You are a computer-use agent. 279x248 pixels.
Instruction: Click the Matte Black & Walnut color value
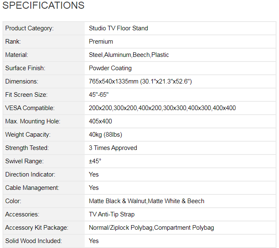117,201
